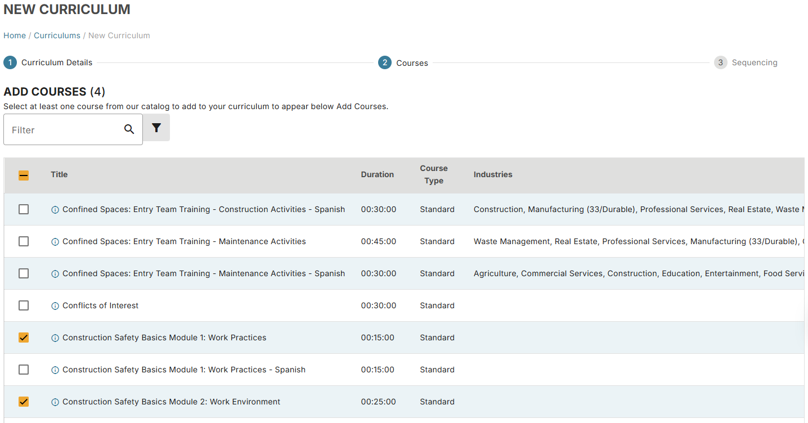Viewport: 808px width, 423px height.
Task: Uncheck Construction Safety Basics Module 1: Work Practices
Action: pos(24,337)
